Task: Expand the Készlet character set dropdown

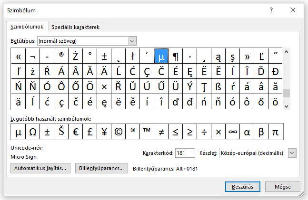Action: (x=292, y=153)
